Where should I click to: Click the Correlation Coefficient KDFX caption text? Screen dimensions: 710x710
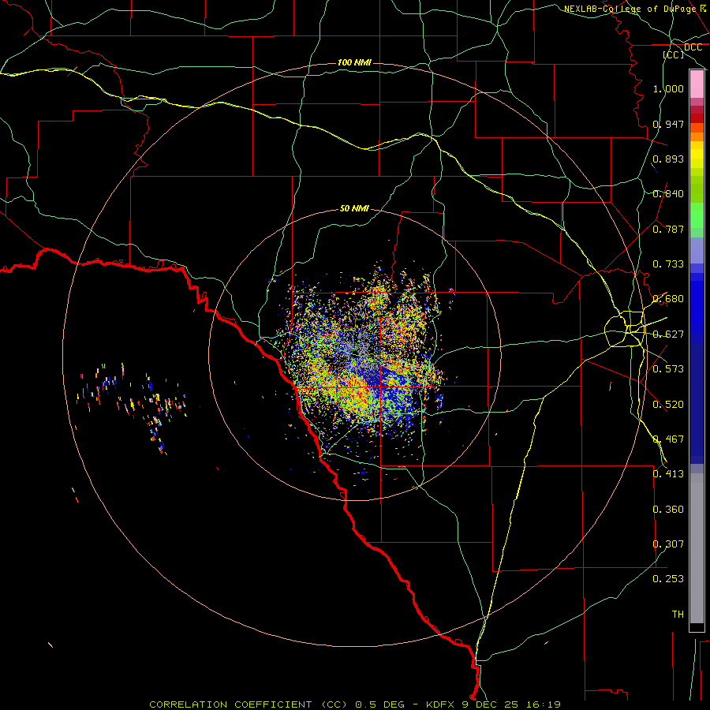[x=354, y=704]
